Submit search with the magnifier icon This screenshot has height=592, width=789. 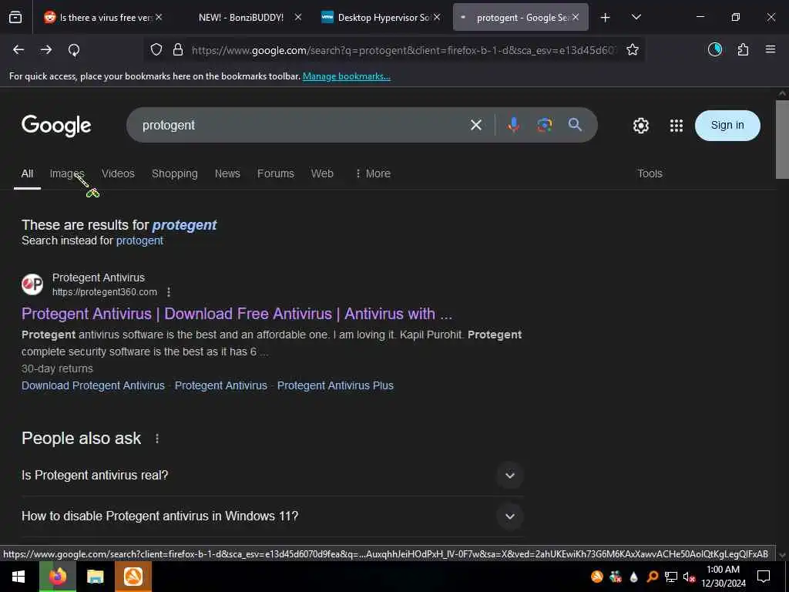click(x=575, y=124)
